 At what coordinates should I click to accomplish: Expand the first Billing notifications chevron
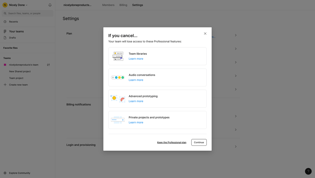coord(235,116)
